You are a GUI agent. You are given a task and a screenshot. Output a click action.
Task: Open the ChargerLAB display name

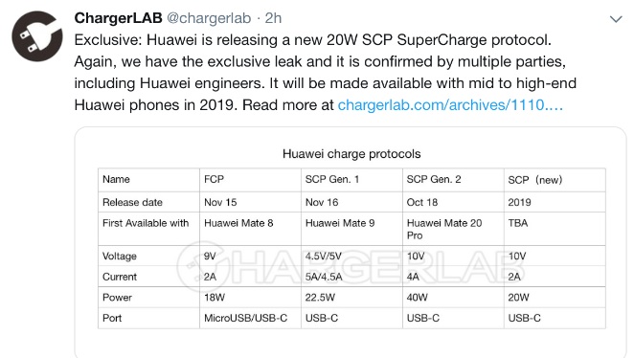[118, 18]
